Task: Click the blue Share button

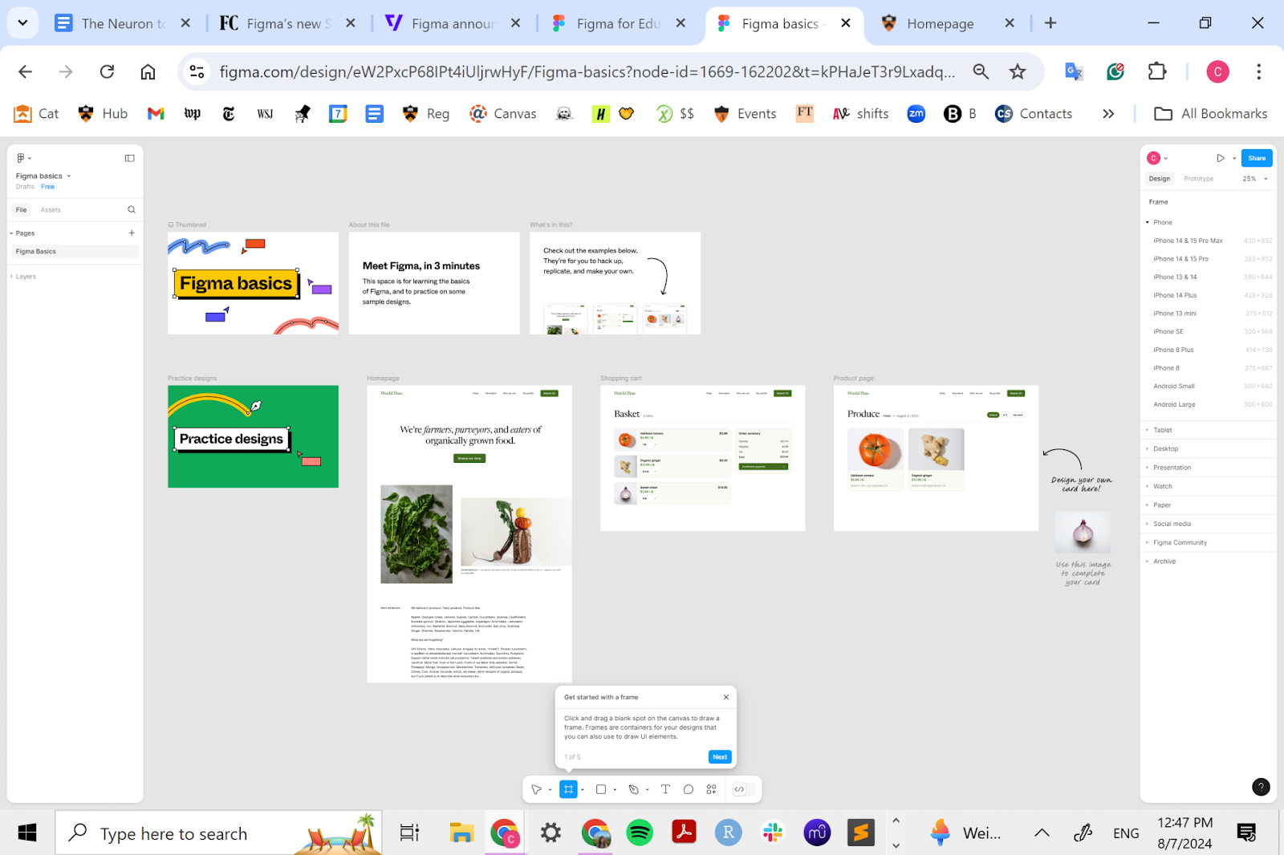Action: click(1257, 158)
